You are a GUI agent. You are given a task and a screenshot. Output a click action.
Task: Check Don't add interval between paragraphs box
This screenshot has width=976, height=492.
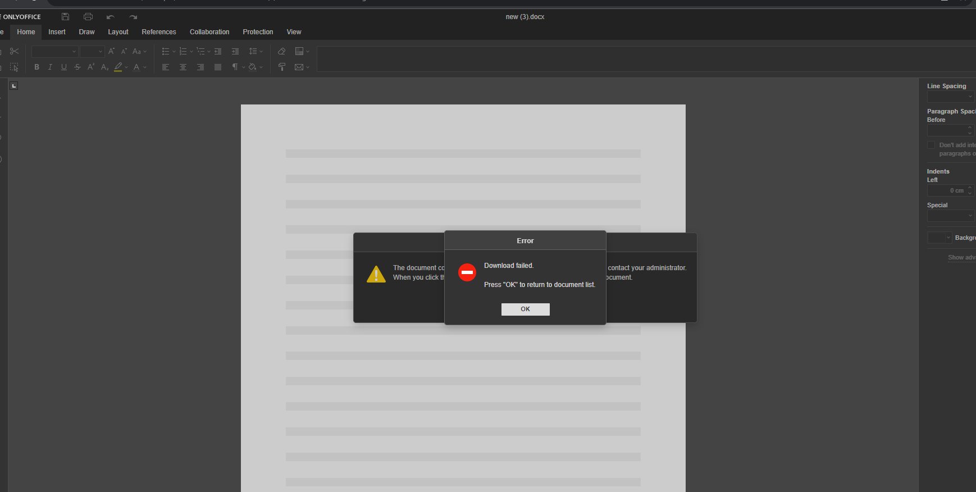click(x=931, y=145)
